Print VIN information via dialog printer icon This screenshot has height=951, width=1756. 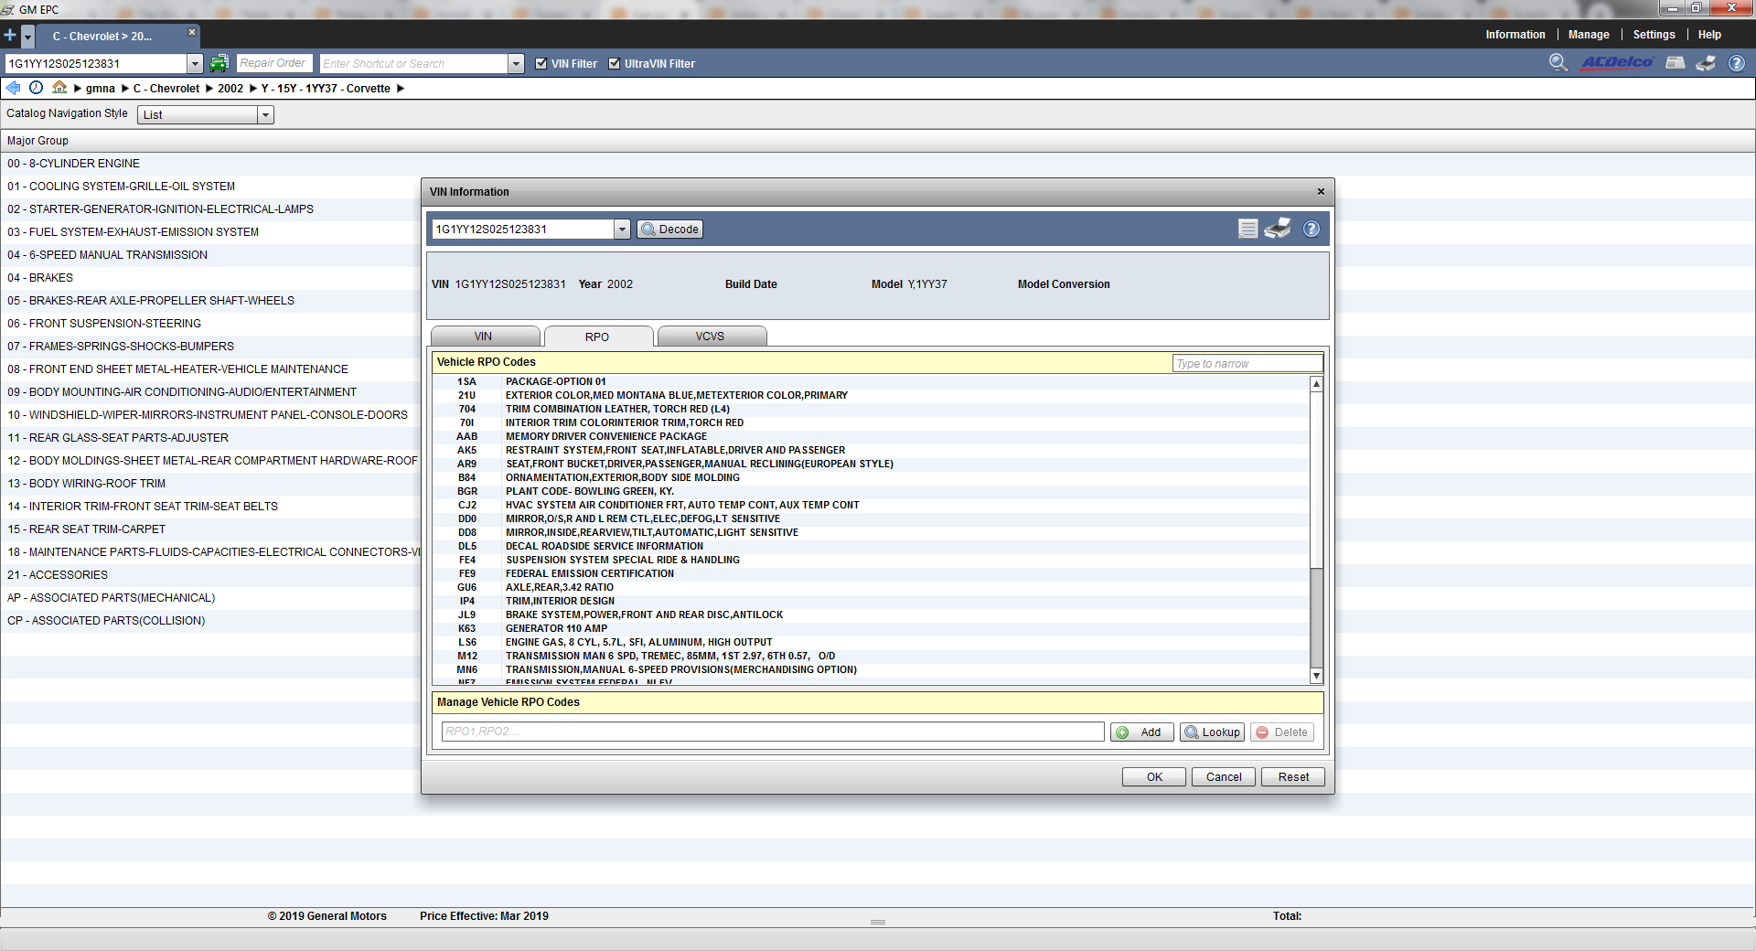[x=1278, y=229]
